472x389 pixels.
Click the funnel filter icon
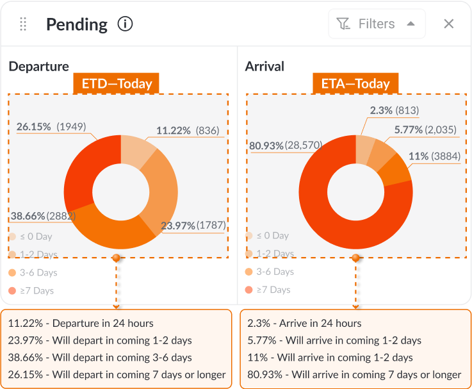(x=344, y=24)
